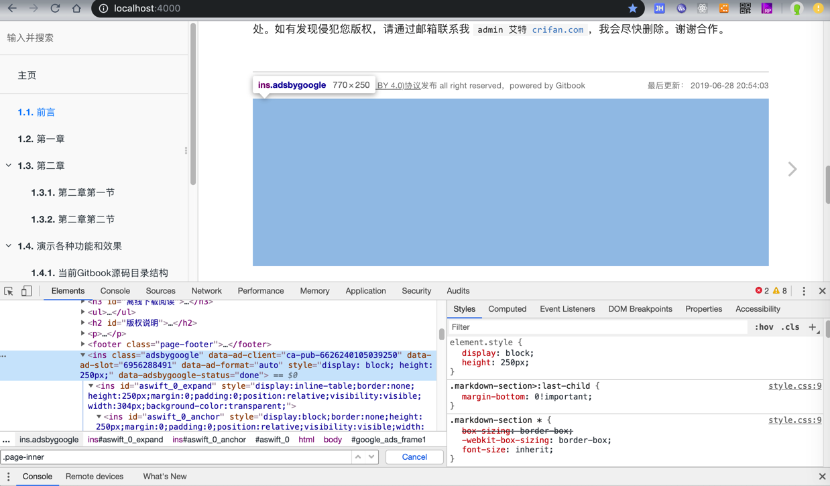Image resolution: width=830 pixels, height=486 pixels.
Task: Click the styles Filter input field
Action: (597, 327)
